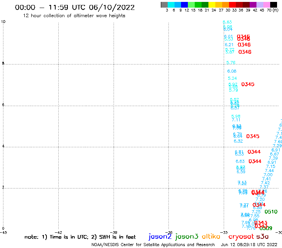Click the '70 (ft)' scale label
Viewport: 282px width, 248px height.
[x=272, y=10]
